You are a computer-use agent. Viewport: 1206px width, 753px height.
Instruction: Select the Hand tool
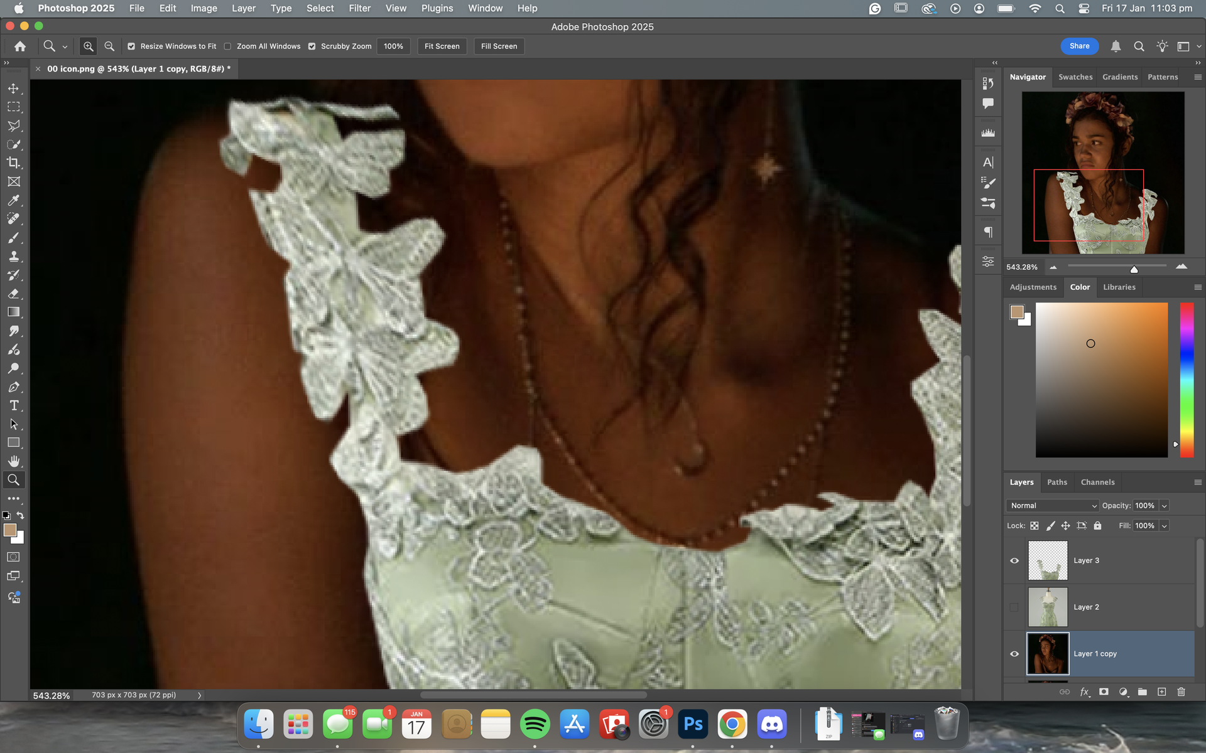click(x=13, y=461)
